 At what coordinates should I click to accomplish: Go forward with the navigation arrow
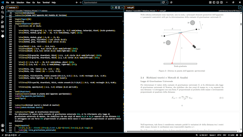coord(80,3)
